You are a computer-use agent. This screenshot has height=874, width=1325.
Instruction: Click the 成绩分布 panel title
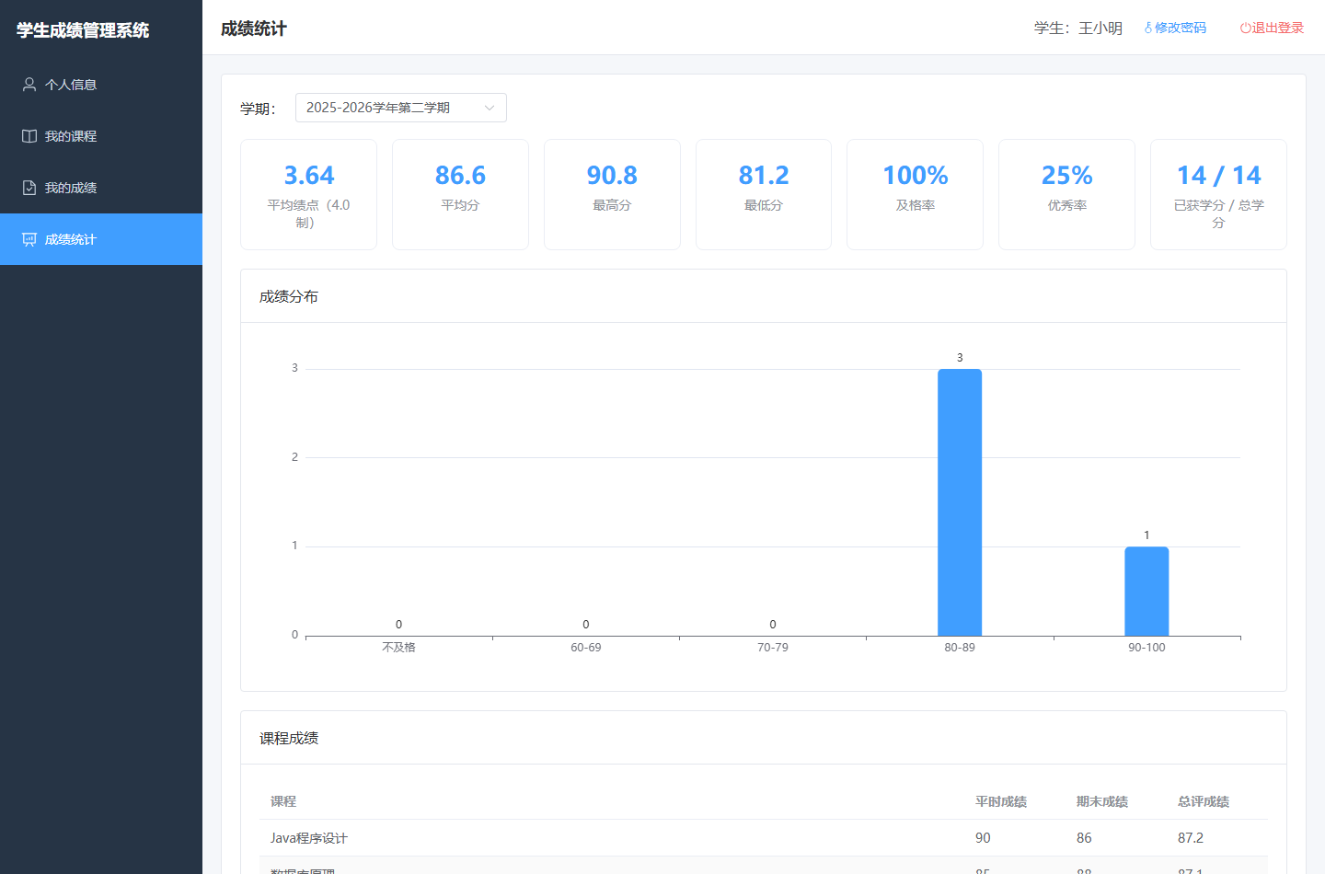point(289,296)
